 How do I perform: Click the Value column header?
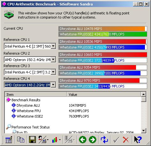click(104, 94)
